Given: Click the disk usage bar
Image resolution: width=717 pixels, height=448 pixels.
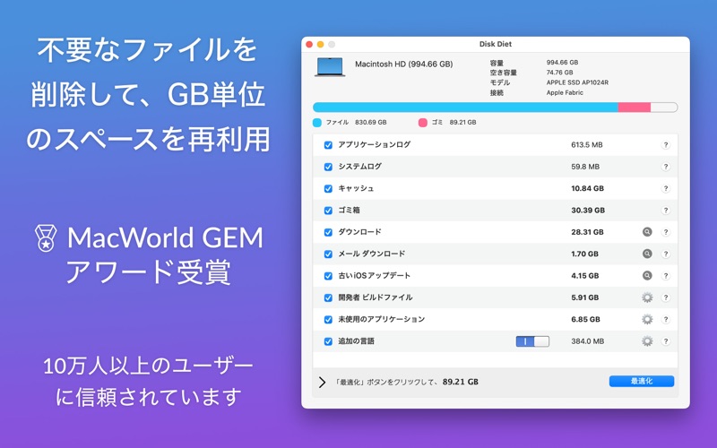Looking at the screenshot, I should point(496,108).
